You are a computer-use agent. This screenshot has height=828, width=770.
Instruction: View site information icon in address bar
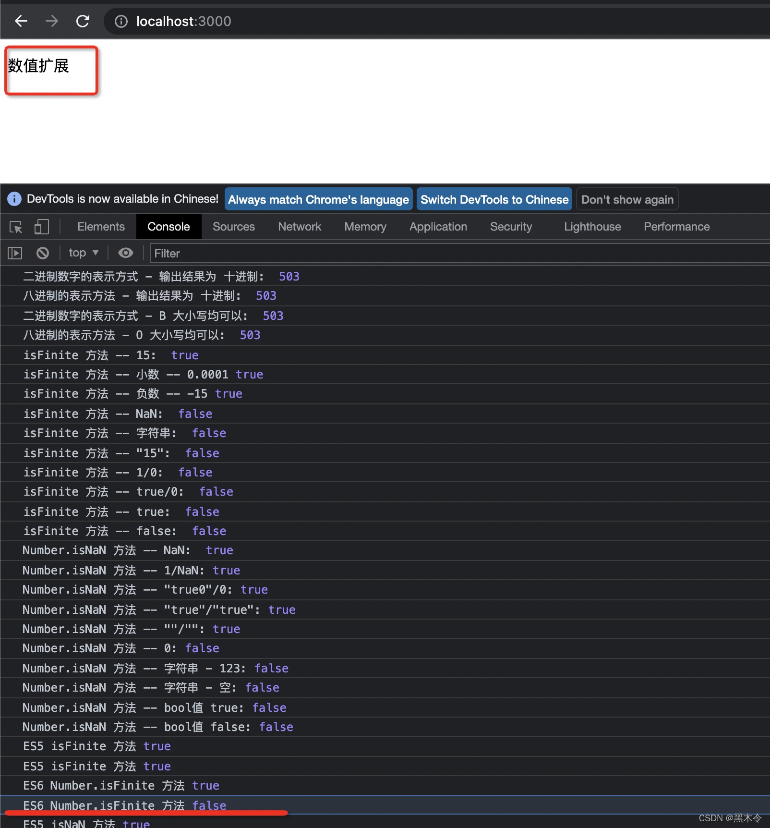tap(121, 21)
